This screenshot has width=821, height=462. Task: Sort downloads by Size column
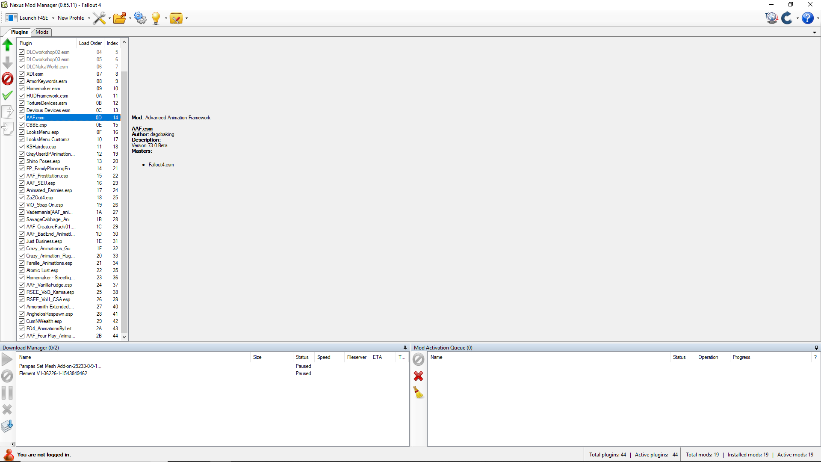pos(272,357)
